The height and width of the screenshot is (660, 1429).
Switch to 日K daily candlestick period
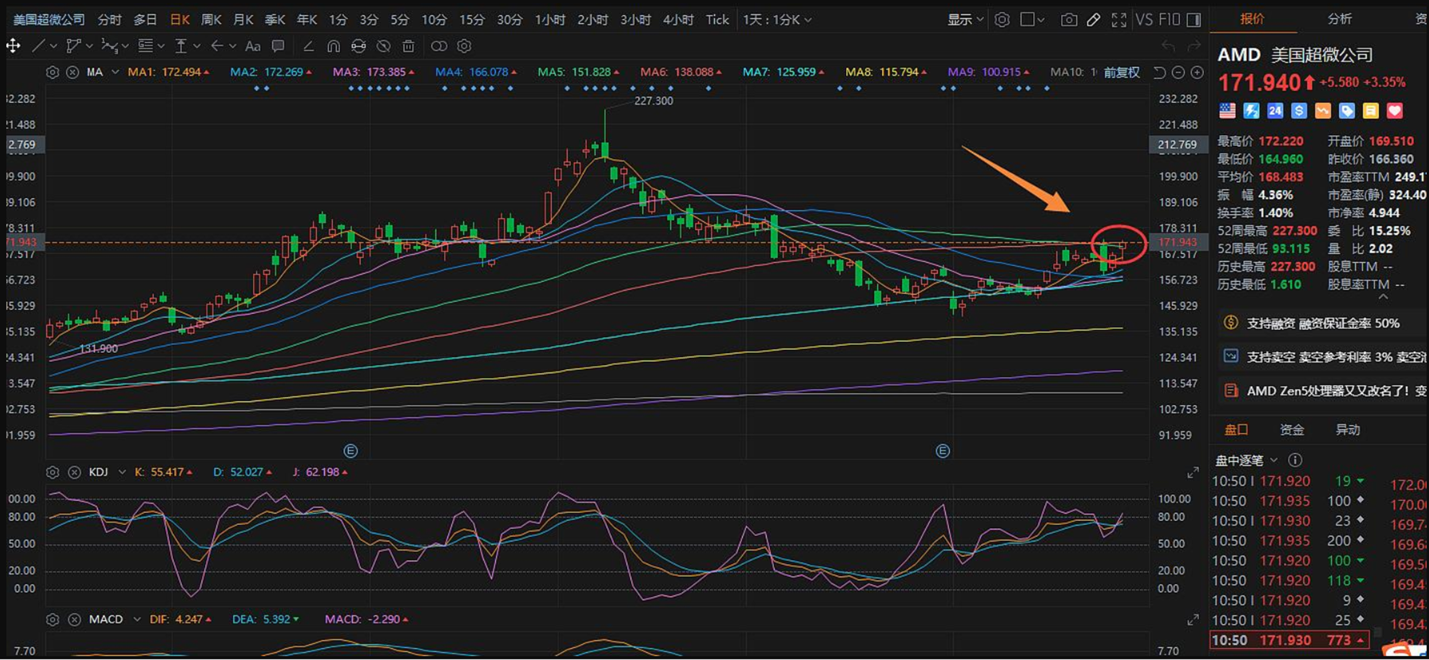[180, 20]
